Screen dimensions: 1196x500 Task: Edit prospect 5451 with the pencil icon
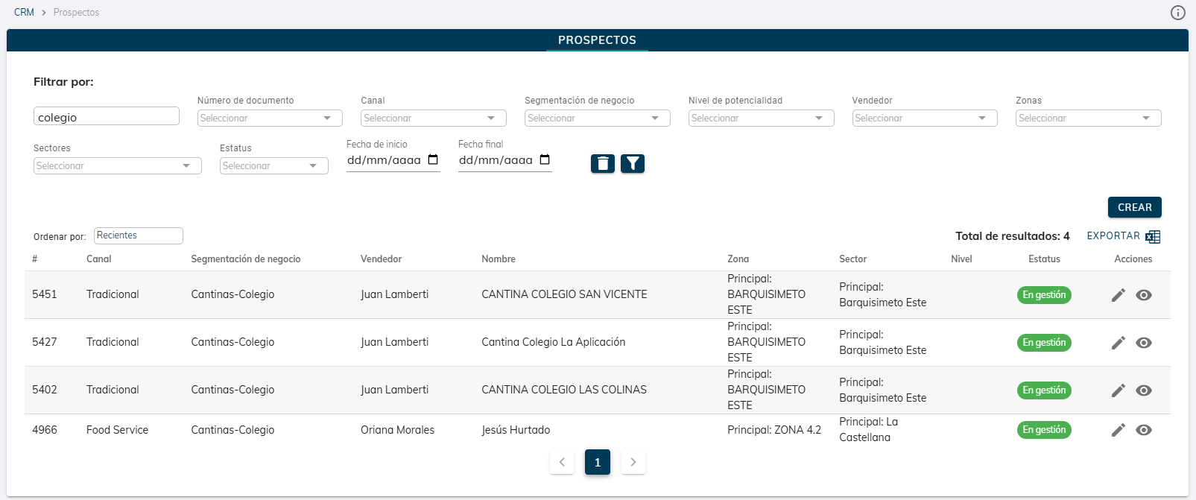click(1118, 295)
